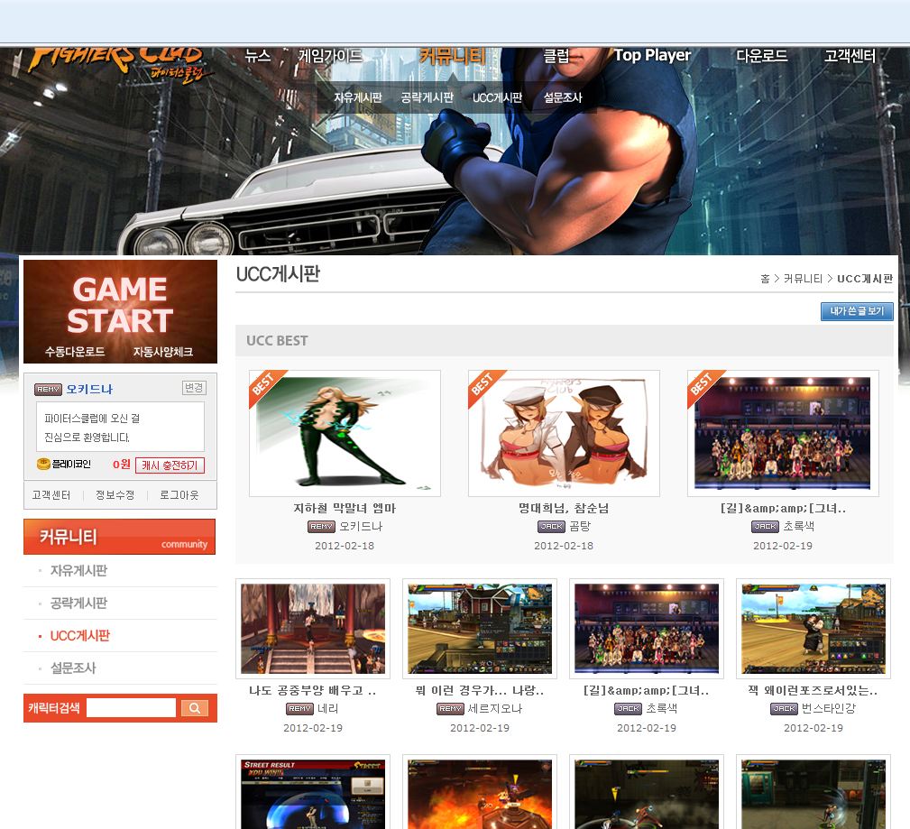
Task: Click the gold 플레이코인 coin icon
Action: [42, 465]
